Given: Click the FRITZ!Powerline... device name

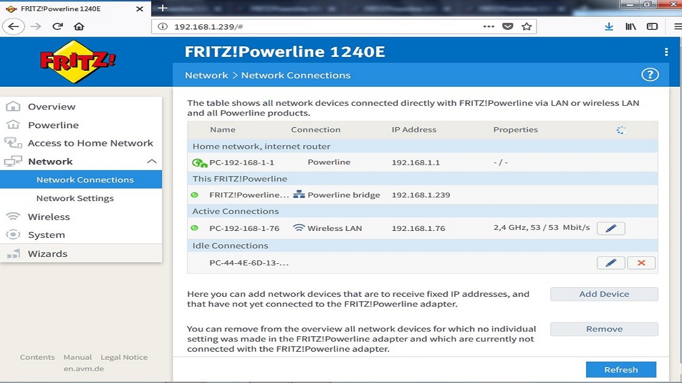Looking at the screenshot, I should [x=249, y=195].
